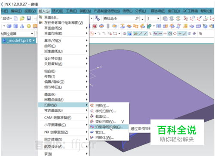Open dropdown arrow next to Unite icon
This screenshot has width=215, height=156.
154,26
